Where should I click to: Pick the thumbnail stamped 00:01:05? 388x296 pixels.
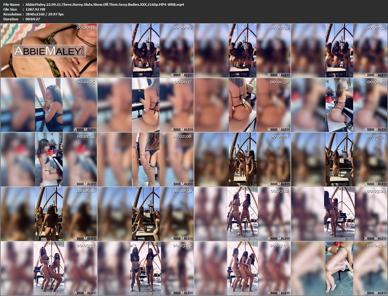[x=49, y=105]
